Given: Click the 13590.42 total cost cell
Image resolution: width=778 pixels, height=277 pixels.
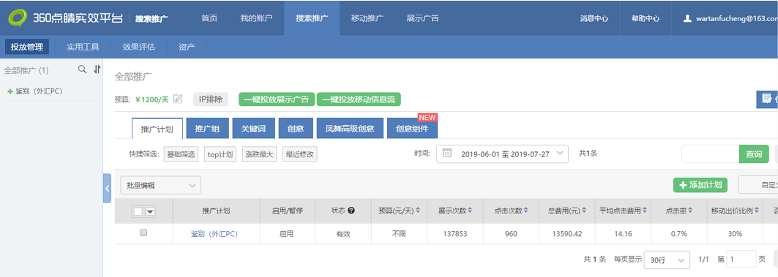Looking at the screenshot, I should point(566,234).
